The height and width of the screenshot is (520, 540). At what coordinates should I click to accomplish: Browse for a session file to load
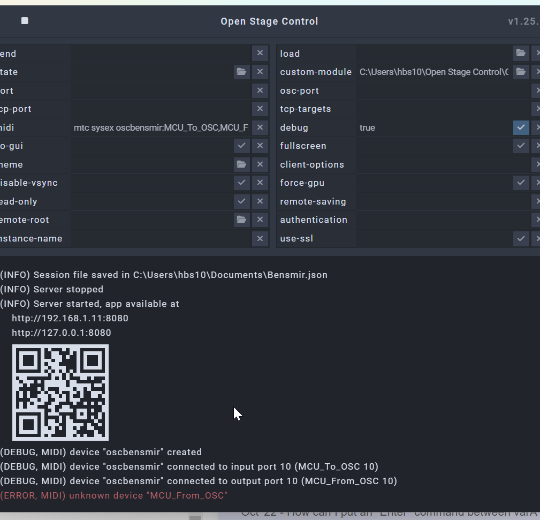coord(521,53)
